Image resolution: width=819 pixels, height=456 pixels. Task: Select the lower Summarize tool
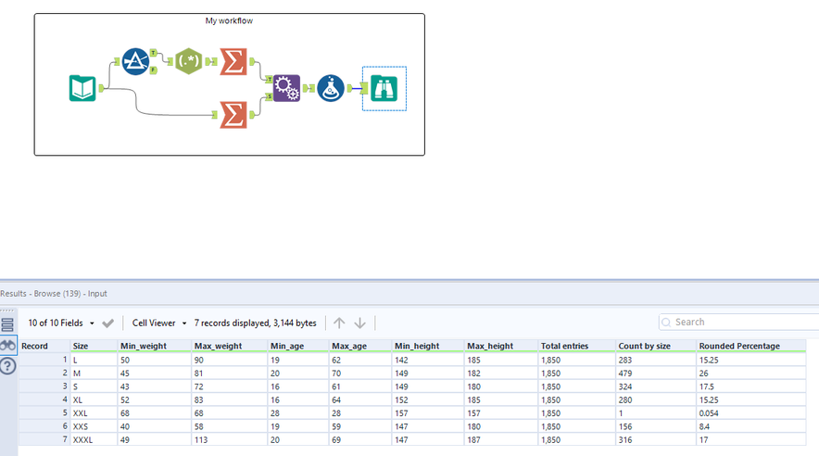point(233,115)
